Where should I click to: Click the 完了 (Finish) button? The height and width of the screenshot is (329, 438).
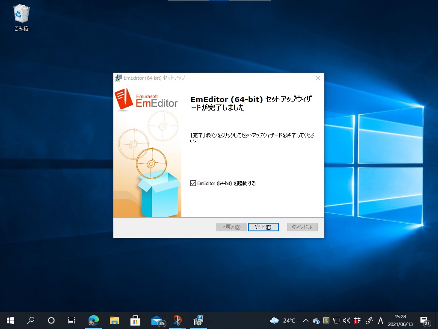263,227
